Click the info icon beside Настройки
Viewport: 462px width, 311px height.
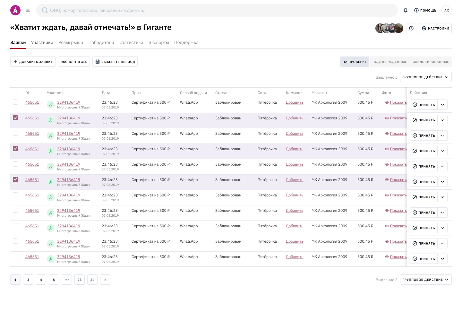pyautogui.click(x=411, y=28)
